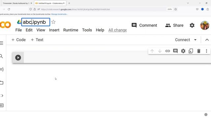This screenshot has height=118, width=211.
Task: Open the command palette sidebar icon at bottom
Action: (2, 106)
